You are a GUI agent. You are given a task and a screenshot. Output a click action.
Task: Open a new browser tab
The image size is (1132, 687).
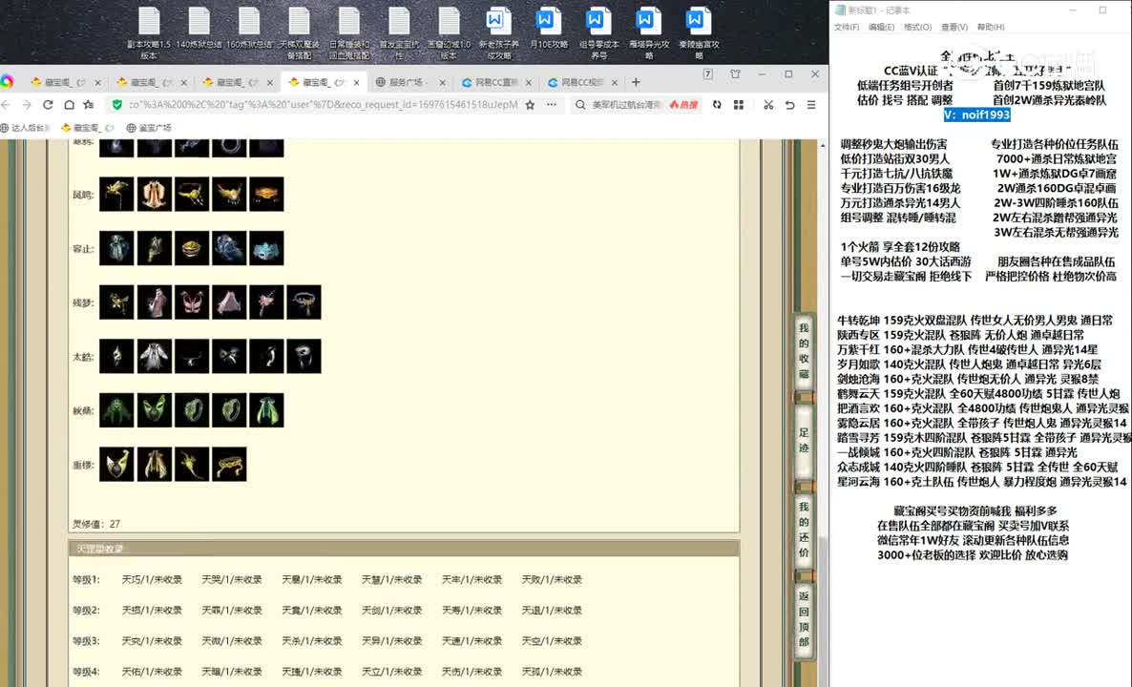click(x=636, y=82)
